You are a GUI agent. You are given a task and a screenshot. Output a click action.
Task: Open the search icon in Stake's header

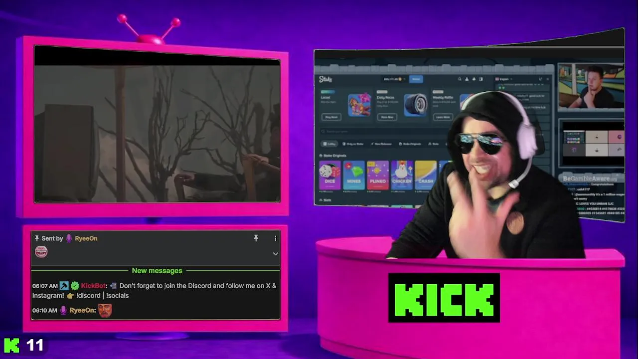tap(460, 79)
